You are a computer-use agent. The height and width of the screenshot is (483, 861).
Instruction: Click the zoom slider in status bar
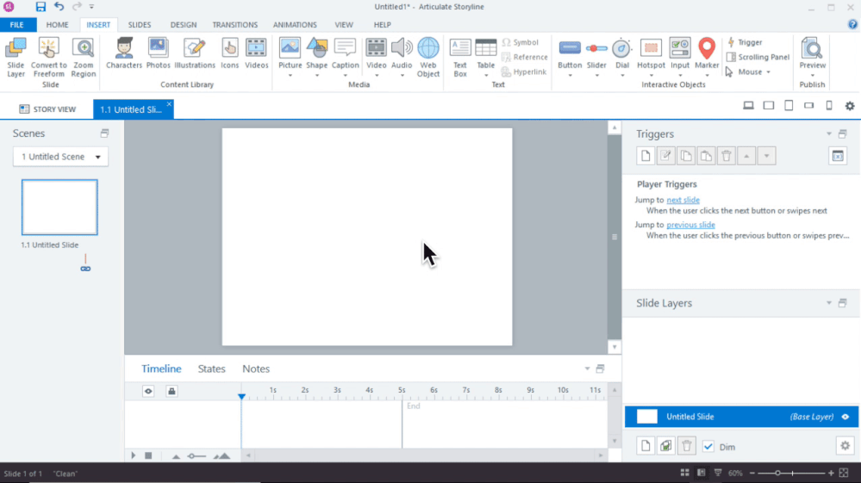(x=778, y=473)
